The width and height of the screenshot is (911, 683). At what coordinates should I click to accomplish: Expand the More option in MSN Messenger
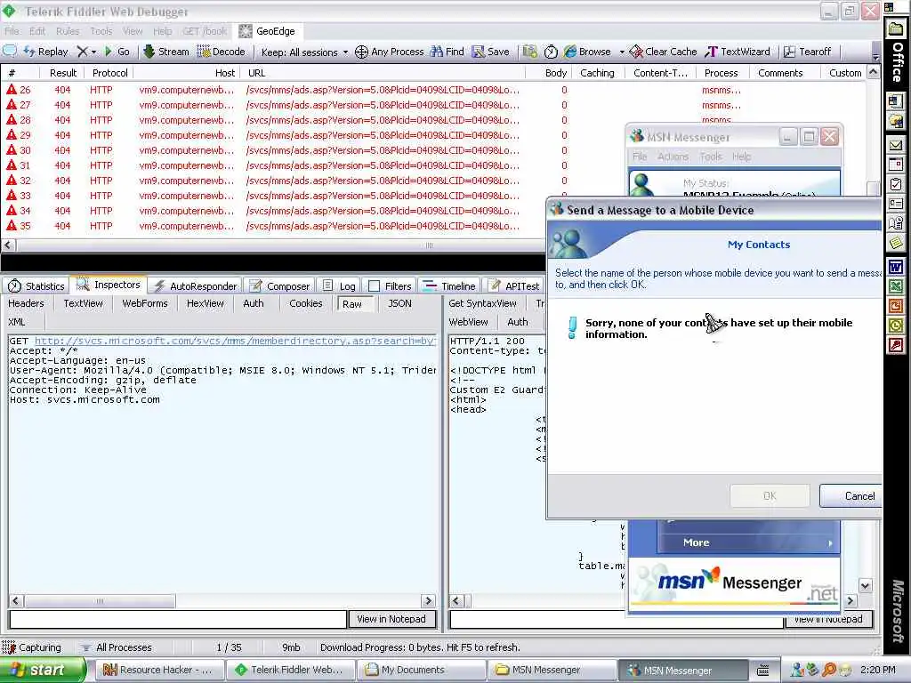point(749,542)
